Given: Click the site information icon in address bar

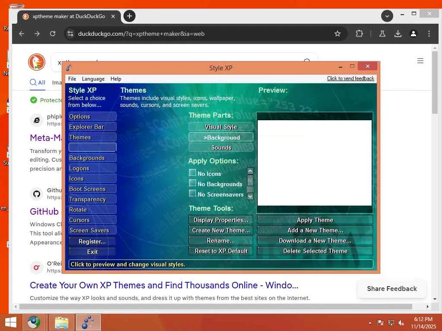Looking at the screenshot, I should (x=70, y=34).
